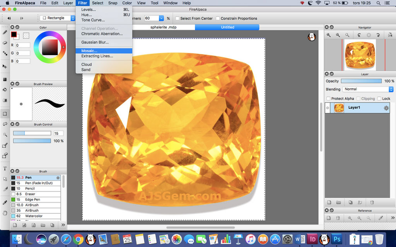Choose Gaussian Blur from Filter menu

pyautogui.click(x=104, y=42)
